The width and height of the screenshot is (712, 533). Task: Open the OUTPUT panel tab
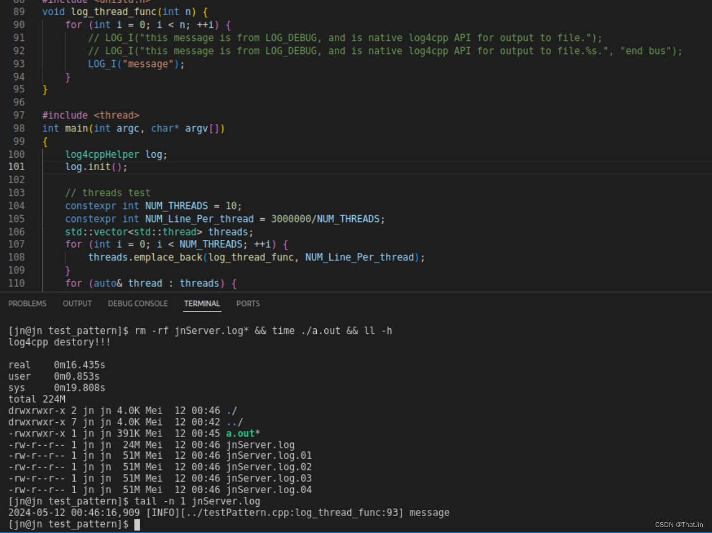77,303
